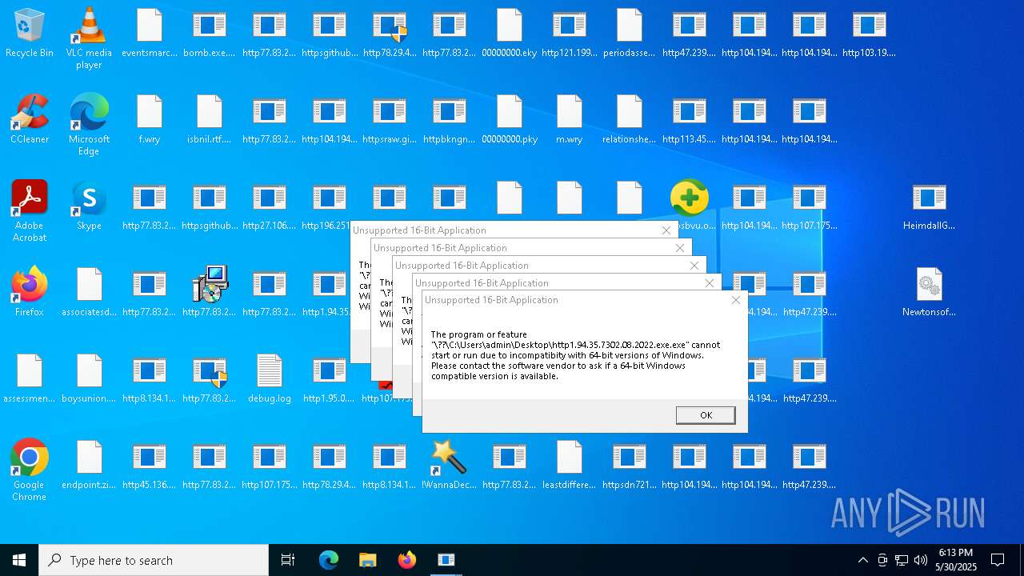Select the Newtonsof file icon
This screenshot has height=576, width=1024.
coord(930,292)
